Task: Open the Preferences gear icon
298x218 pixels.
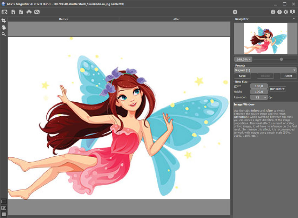Action: [286, 12]
